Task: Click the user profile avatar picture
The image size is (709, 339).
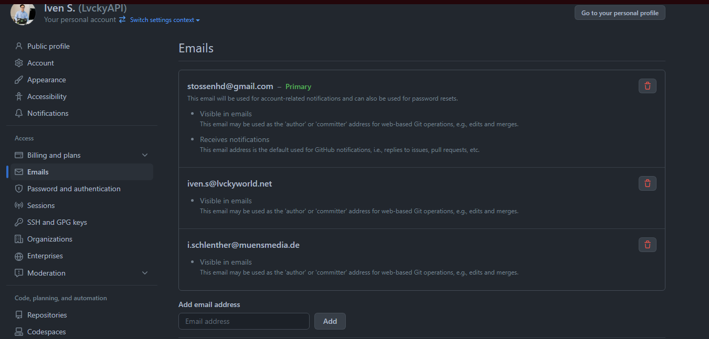Action: coord(23,13)
